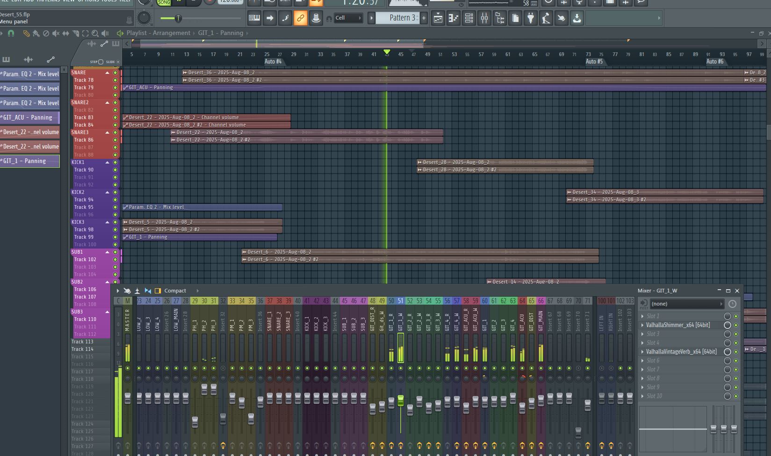The image size is (771, 456).
Task: Click the typing keyboard to piano icon
Action: coord(254,18)
